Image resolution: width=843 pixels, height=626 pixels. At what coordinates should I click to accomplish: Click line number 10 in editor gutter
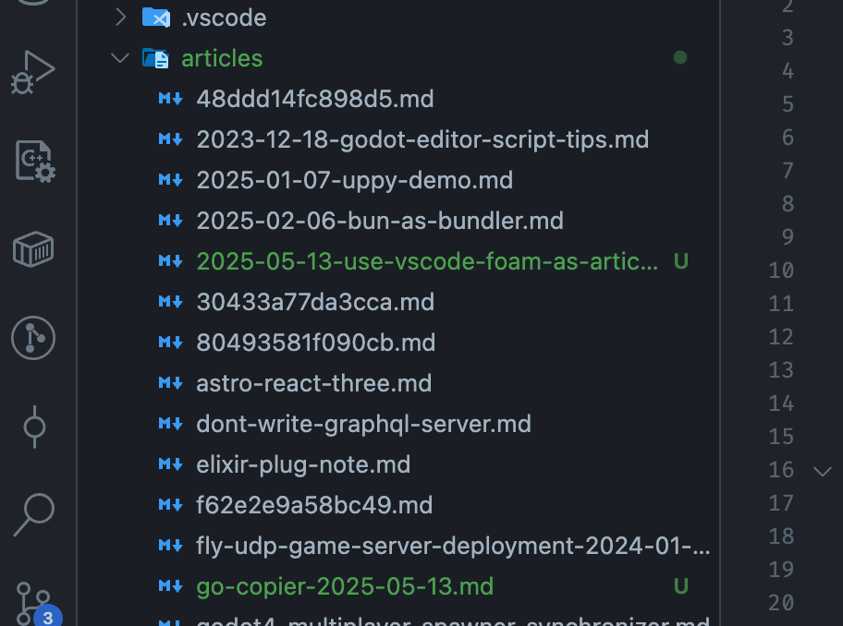click(x=781, y=270)
